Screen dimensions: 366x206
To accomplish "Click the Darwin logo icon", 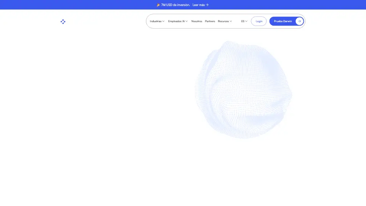I will [63, 21].
